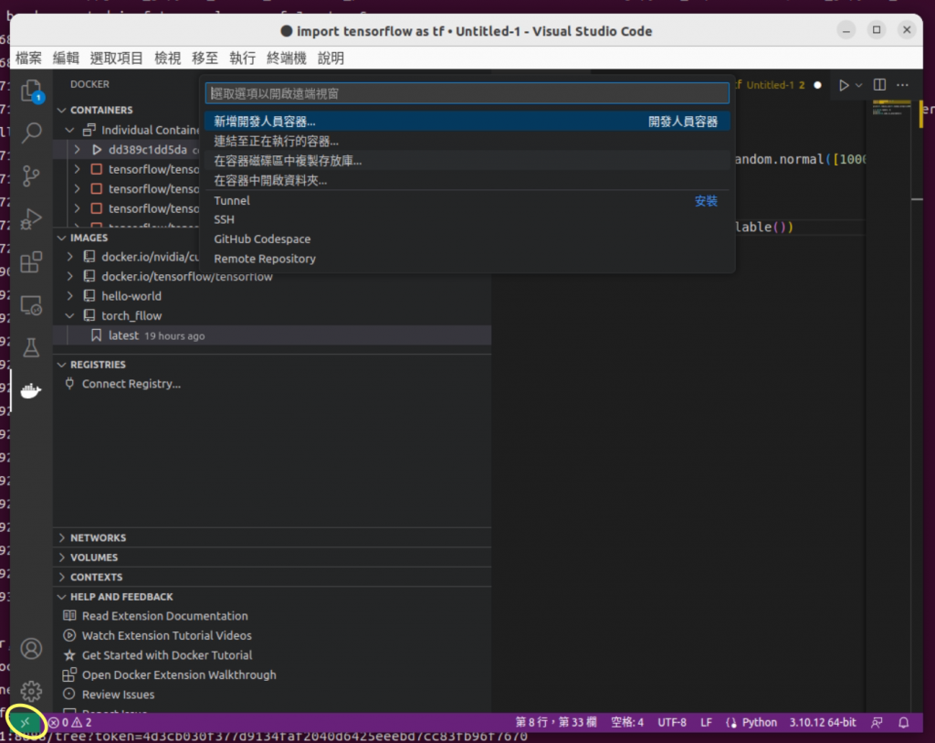
Task: Click the remote window picker input field
Action: click(467, 93)
